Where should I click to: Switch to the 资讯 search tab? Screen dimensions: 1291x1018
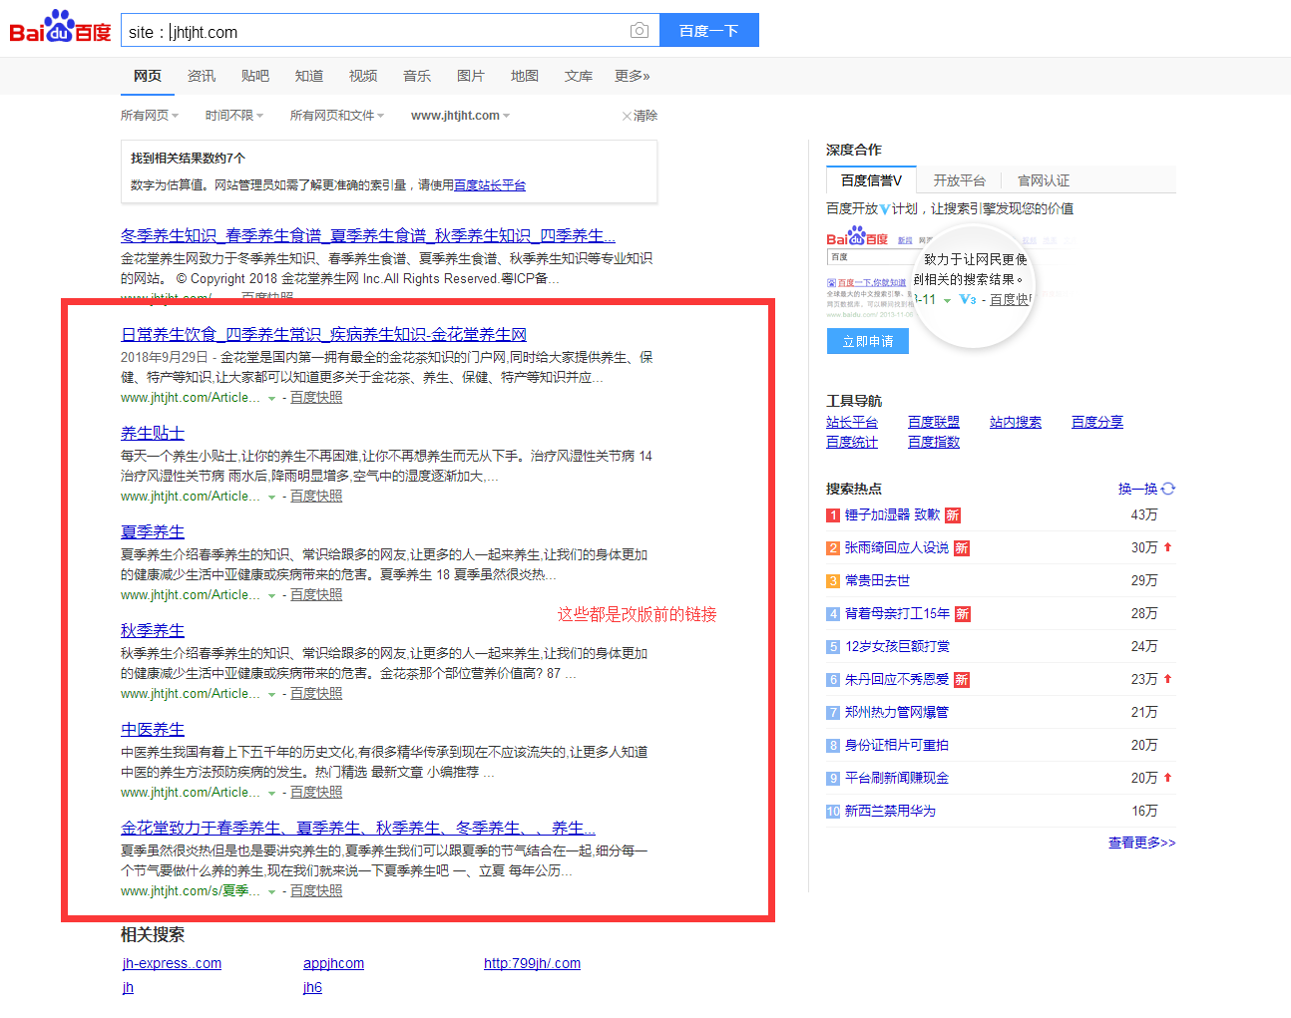(x=202, y=76)
